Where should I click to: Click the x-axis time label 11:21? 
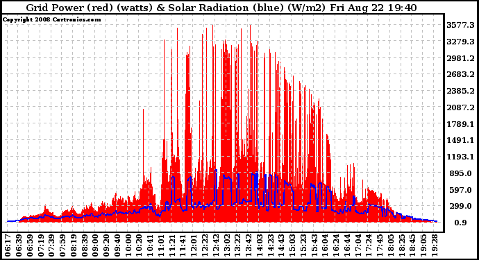(172, 245)
